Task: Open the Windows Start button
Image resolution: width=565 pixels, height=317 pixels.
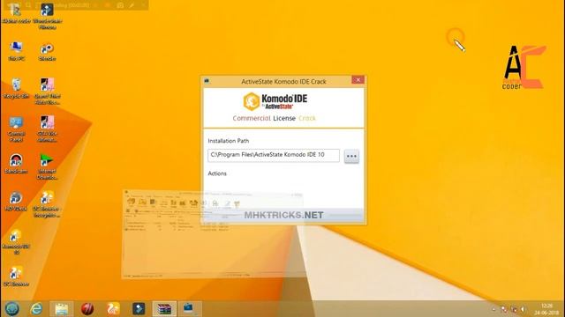Action: 12,308
